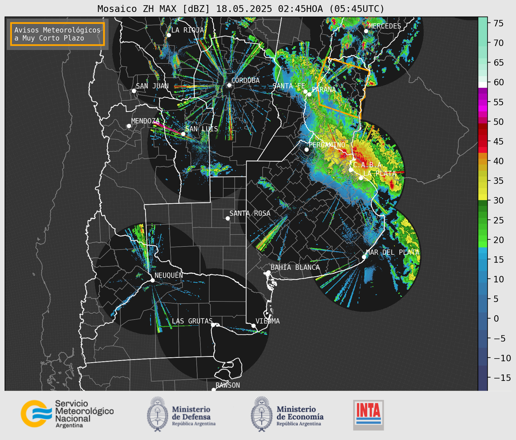Click the Ministerio de Economía emblem
Screen dimensions: 516x440
click(x=262, y=414)
